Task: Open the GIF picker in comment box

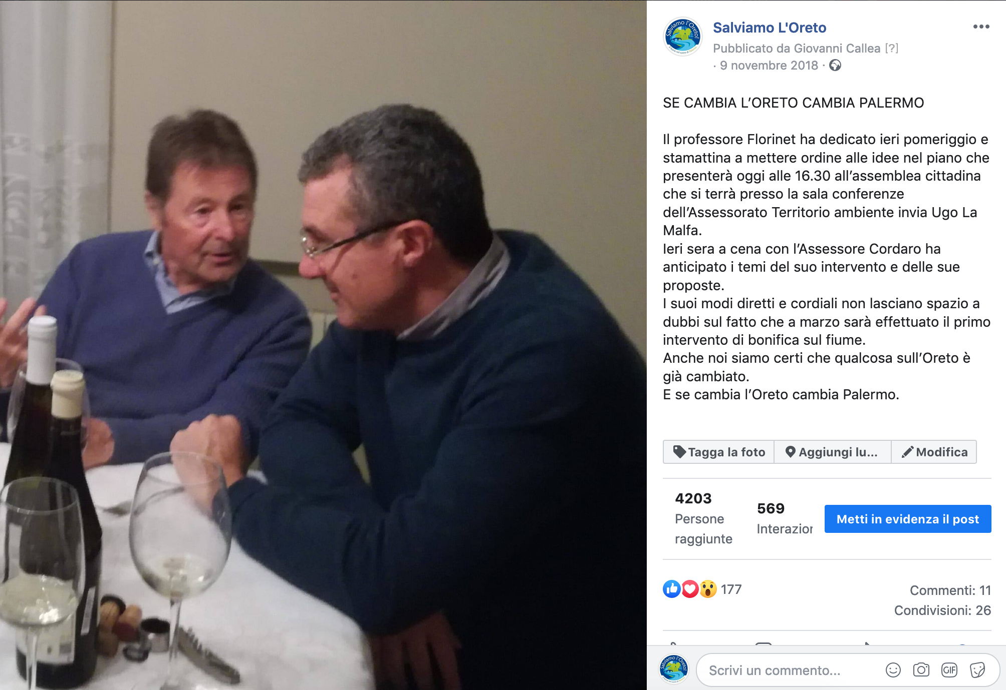Action: click(x=949, y=670)
